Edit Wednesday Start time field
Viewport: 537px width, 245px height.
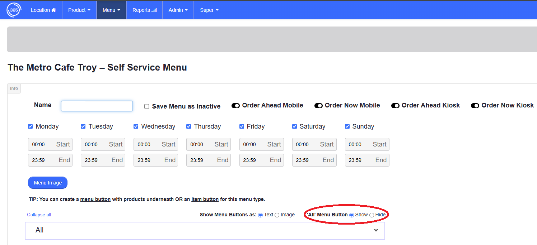[x=156, y=144]
